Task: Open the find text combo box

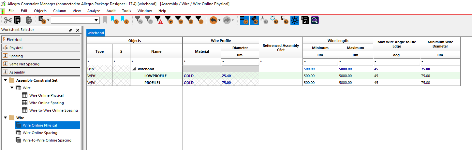Action: pos(75,20)
